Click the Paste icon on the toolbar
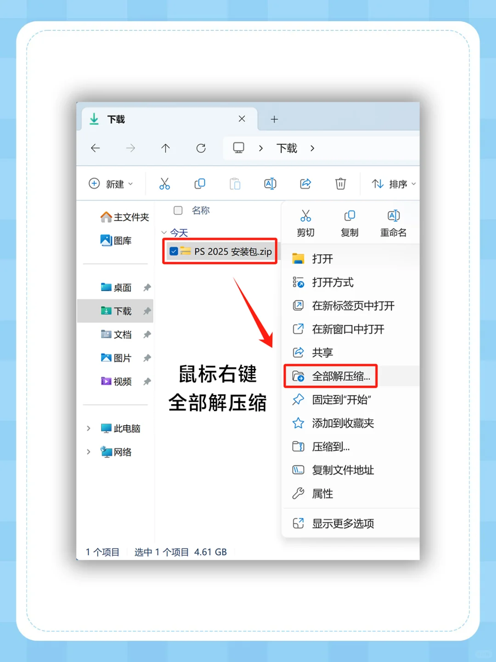 (x=235, y=183)
